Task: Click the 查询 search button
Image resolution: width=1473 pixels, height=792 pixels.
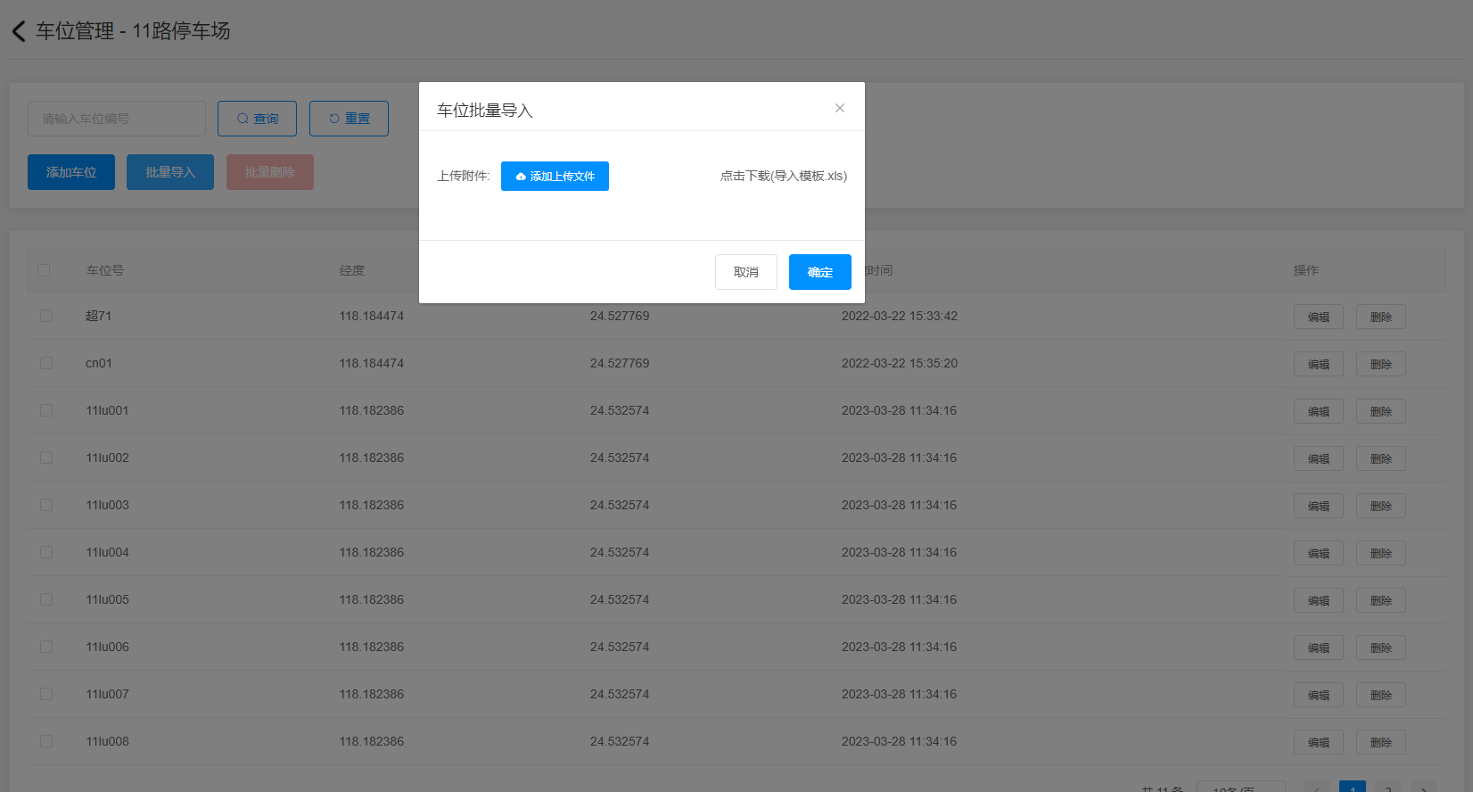Action: (x=257, y=119)
